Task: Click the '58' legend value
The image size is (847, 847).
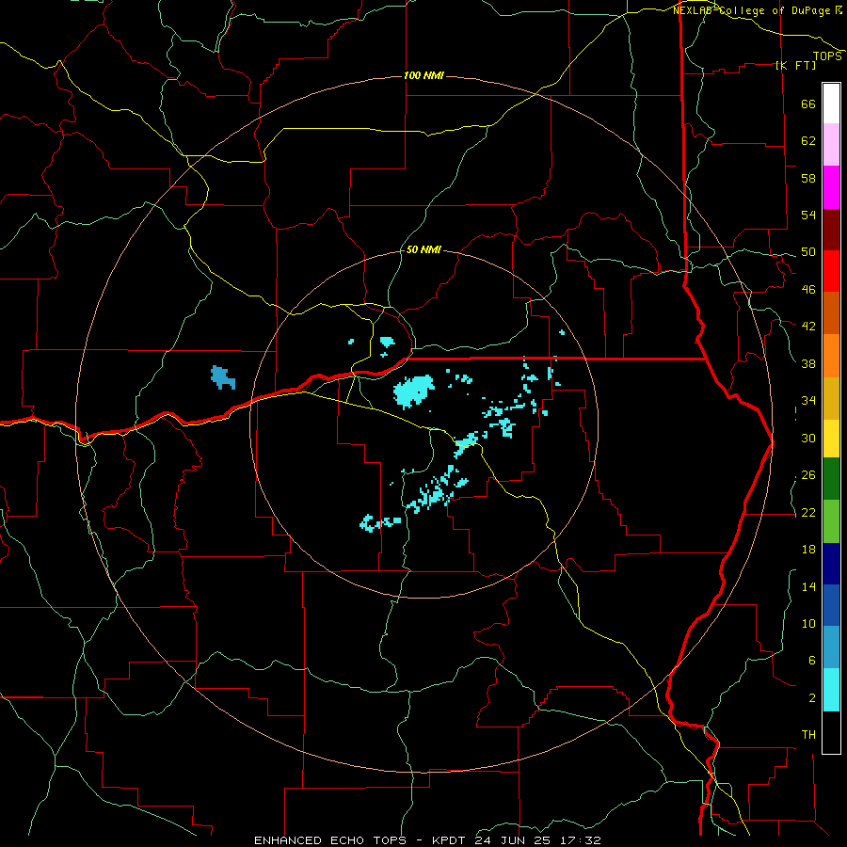Action: tap(808, 178)
